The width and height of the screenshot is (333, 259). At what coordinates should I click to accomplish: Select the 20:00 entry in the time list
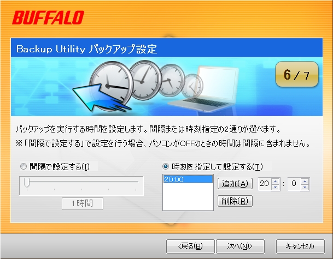188,179
